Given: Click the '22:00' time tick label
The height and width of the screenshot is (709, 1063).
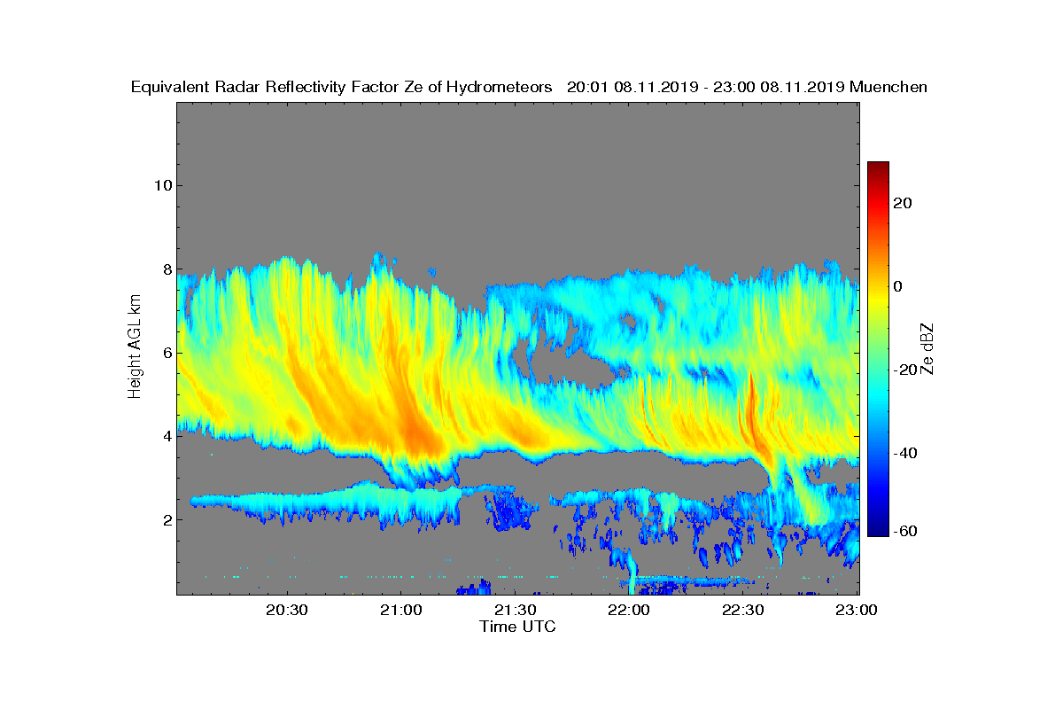Looking at the screenshot, I should [630, 610].
